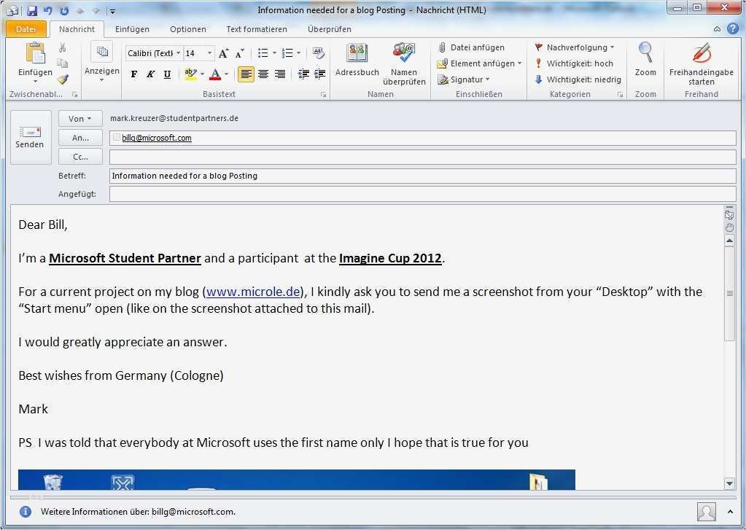Open the www.microle.de link
The image size is (746, 530).
point(253,292)
